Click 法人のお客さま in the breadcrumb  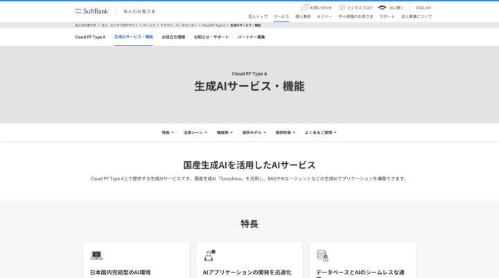click(x=85, y=25)
